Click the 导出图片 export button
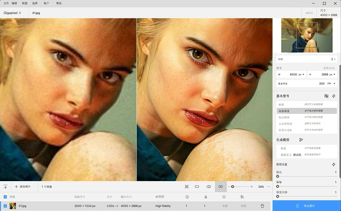This screenshot has height=211, width=341. point(307,206)
